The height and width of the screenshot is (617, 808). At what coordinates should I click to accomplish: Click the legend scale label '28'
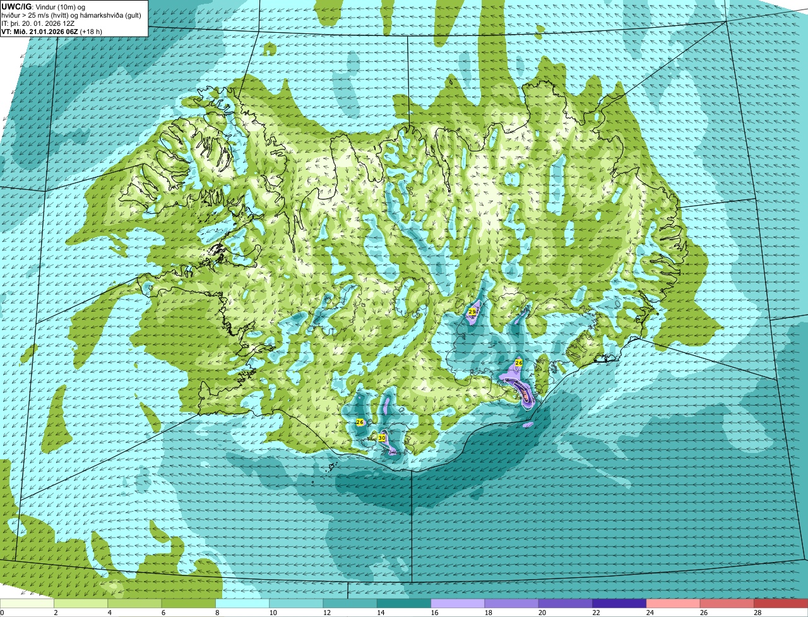pyautogui.click(x=757, y=613)
